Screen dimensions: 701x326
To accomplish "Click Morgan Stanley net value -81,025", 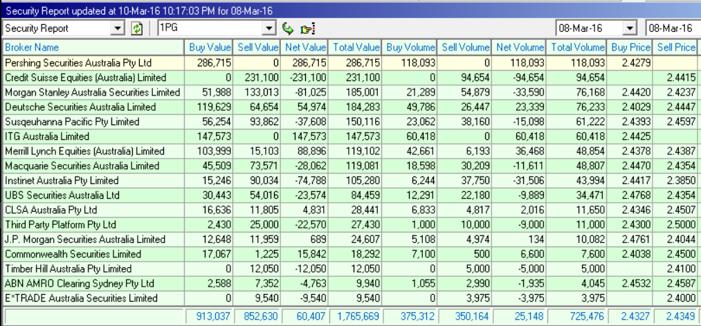I will [304, 92].
